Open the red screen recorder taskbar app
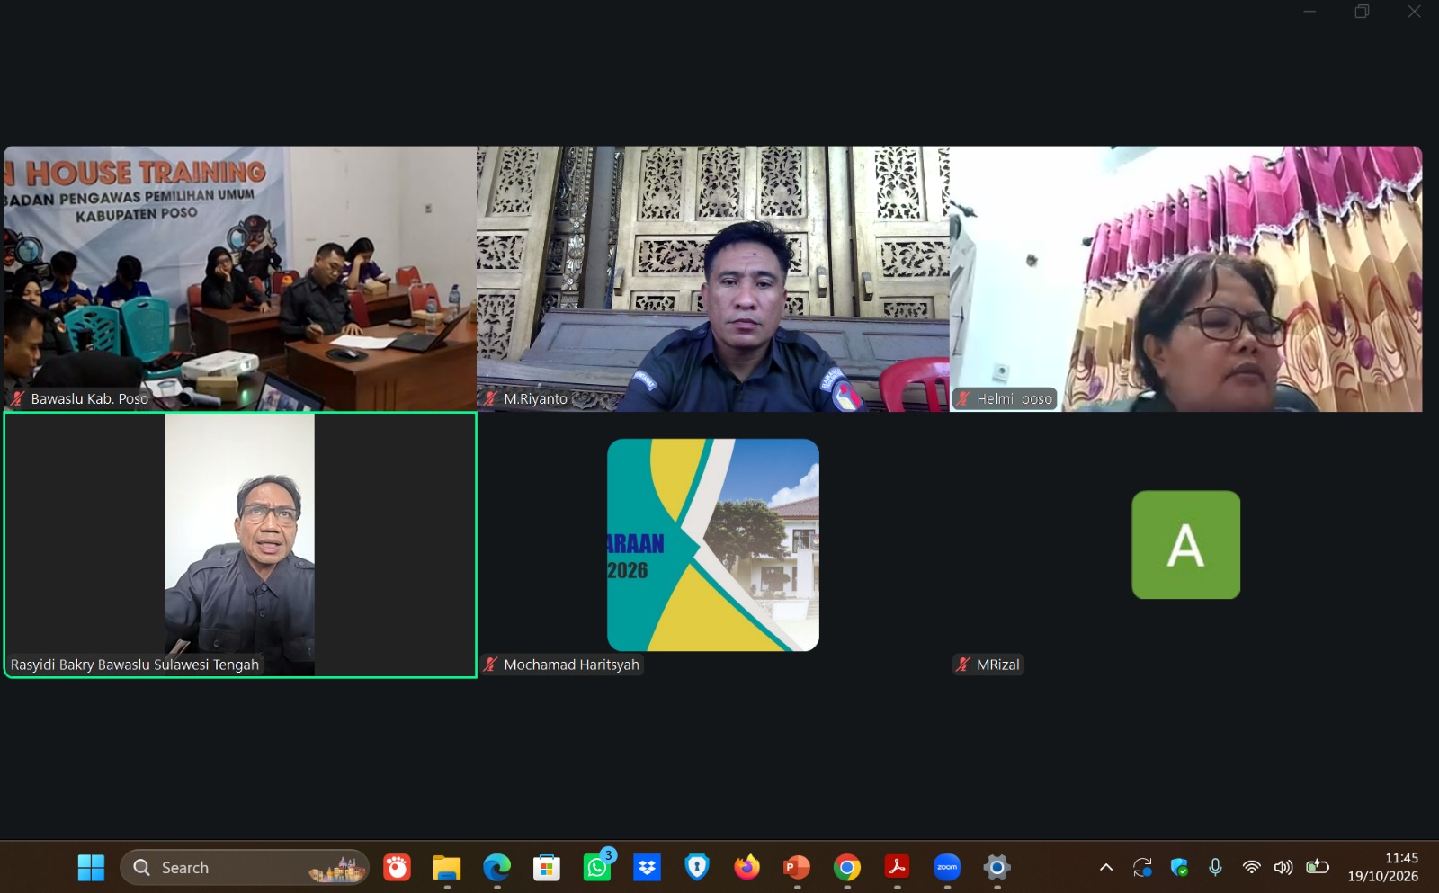 point(397,868)
